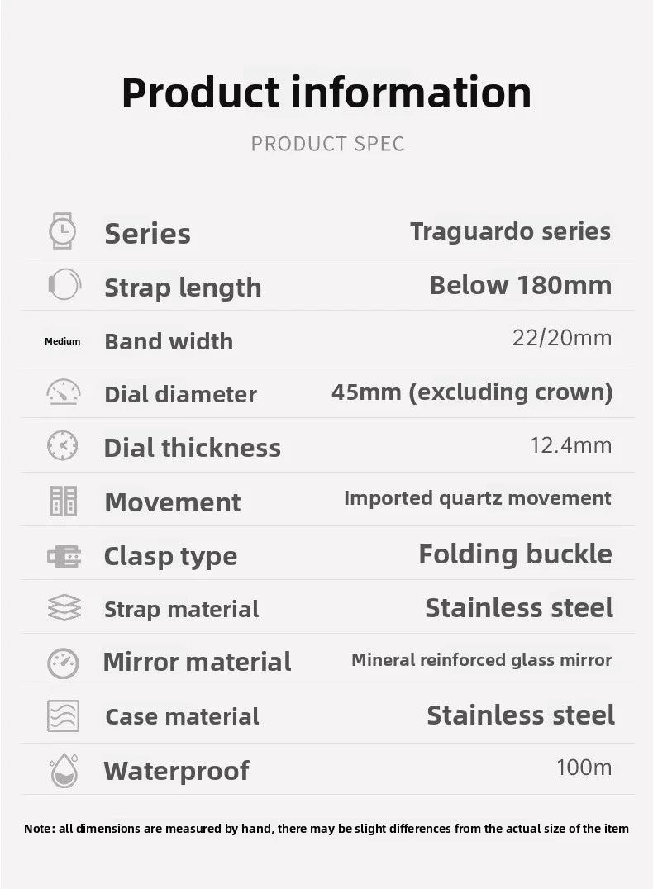Click the watch icon beside Series
Viewport: 653px width, 889px height.
[62, 231]
